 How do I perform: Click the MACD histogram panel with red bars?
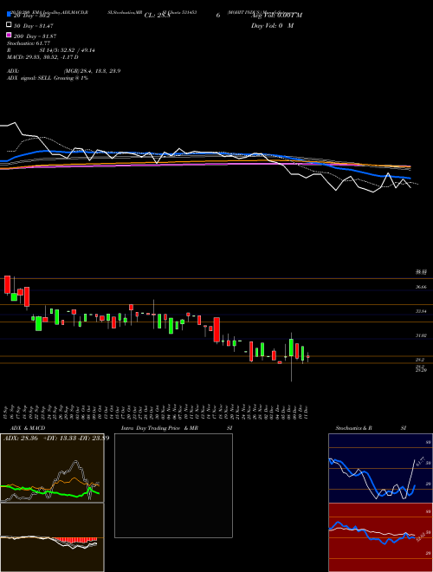tap(52, 537)
